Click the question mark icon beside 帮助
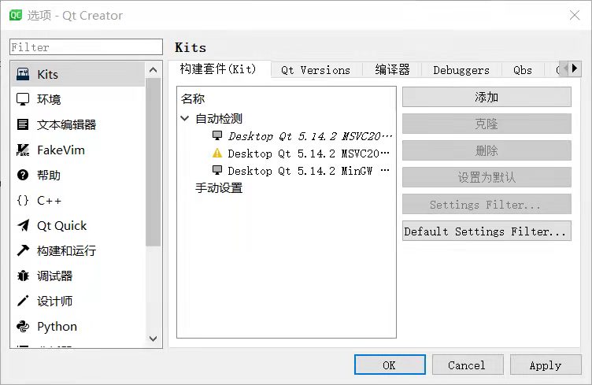The image size is (592, 385). tap(23, 175)
